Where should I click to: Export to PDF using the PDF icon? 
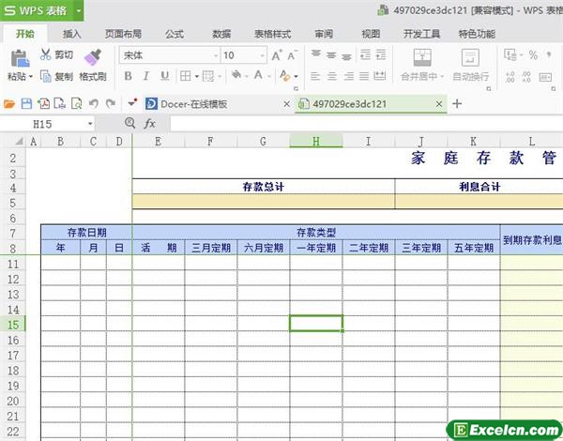[x=58, y=103]
